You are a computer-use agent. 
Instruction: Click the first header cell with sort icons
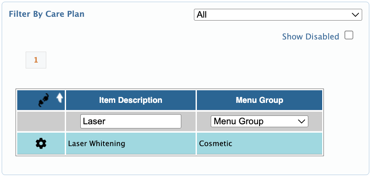click(x=41, y=100)
